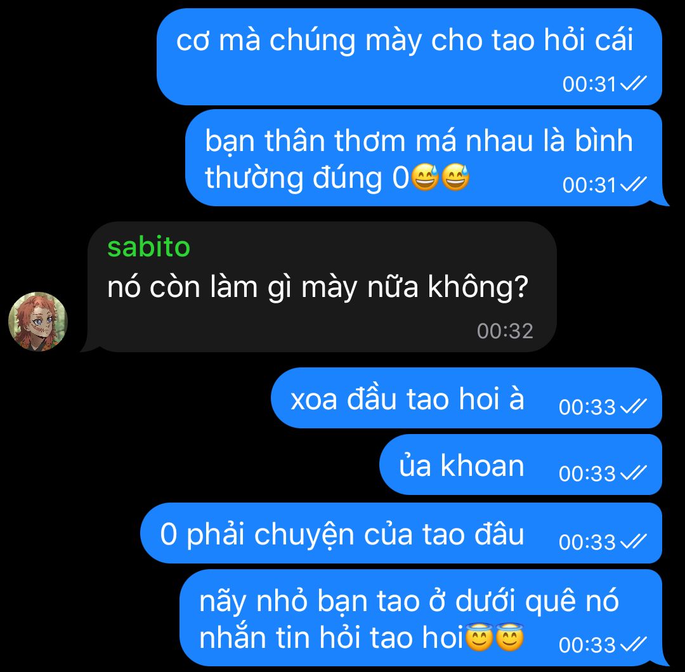
Task: Click the second halo smiley emoji
Action: click(509, 638)
